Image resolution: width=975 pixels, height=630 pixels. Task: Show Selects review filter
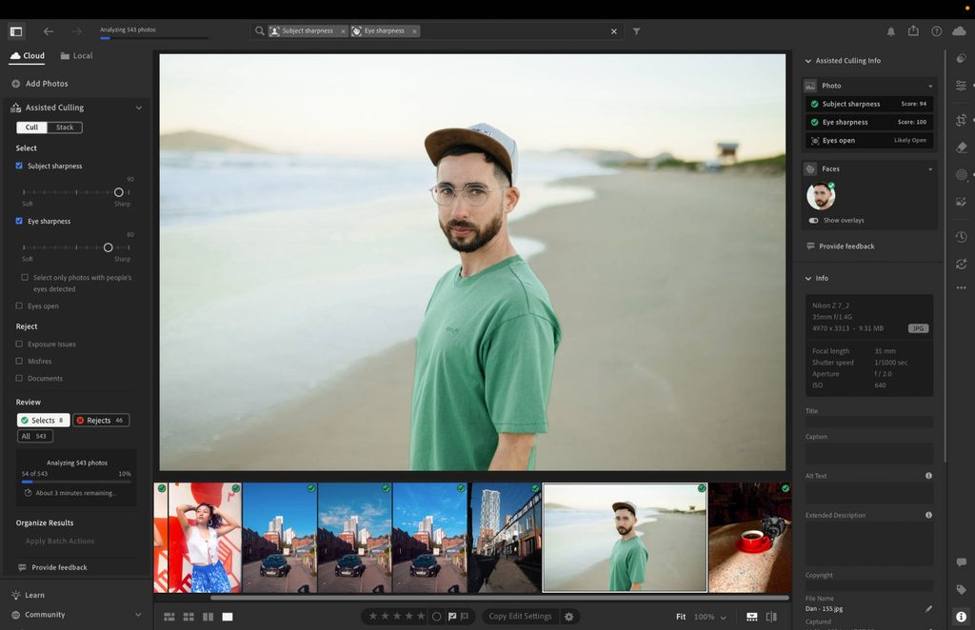43,420
